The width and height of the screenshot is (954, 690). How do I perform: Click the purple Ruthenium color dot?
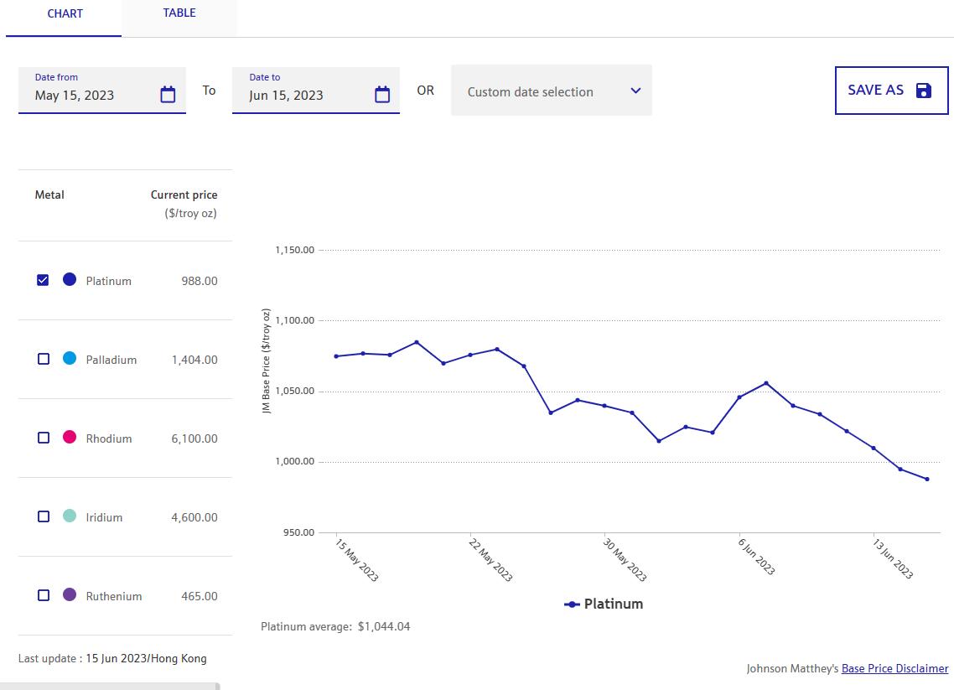(x=70, y=594)
